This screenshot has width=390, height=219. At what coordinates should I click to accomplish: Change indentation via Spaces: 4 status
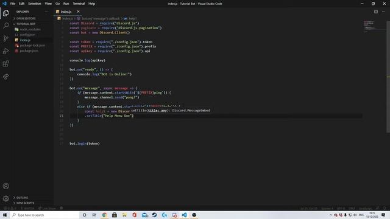coord(327,208)
